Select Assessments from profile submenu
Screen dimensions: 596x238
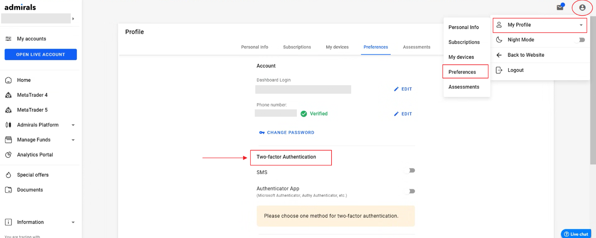point(464,87)
